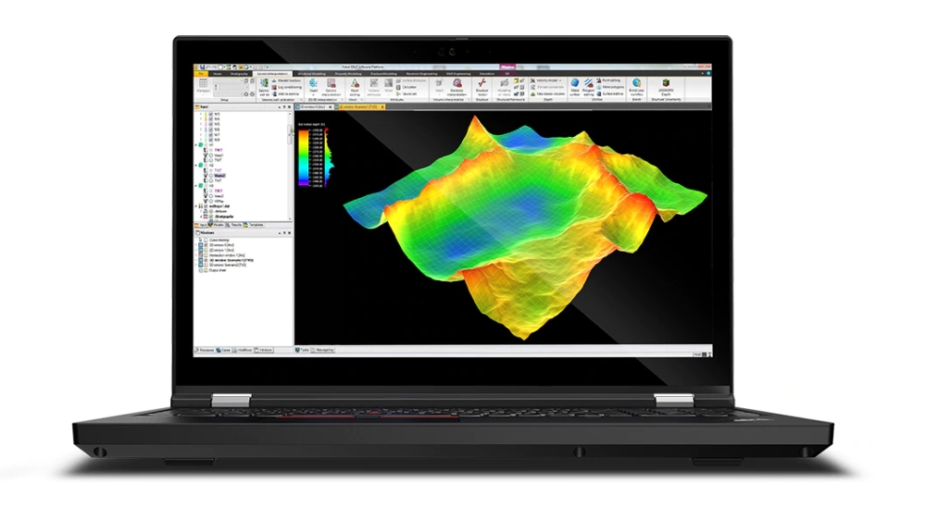Open the Polygon editing tool

pos(588,87)
